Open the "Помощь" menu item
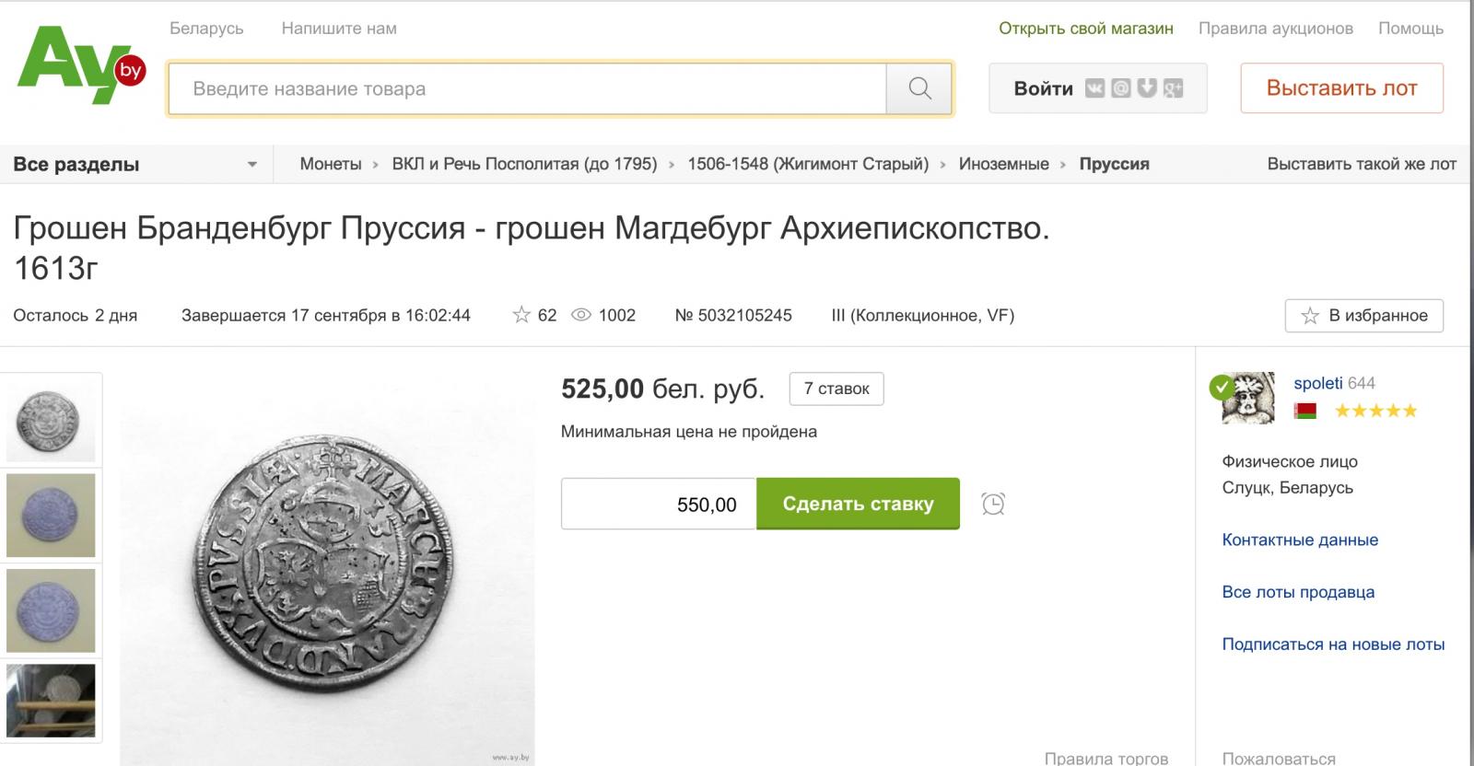The image size is (1474, 766). pyautogui.click(x=1410, y=29)
